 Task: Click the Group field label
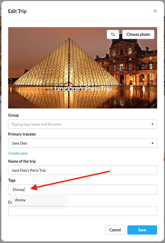[x=14, y=115]
